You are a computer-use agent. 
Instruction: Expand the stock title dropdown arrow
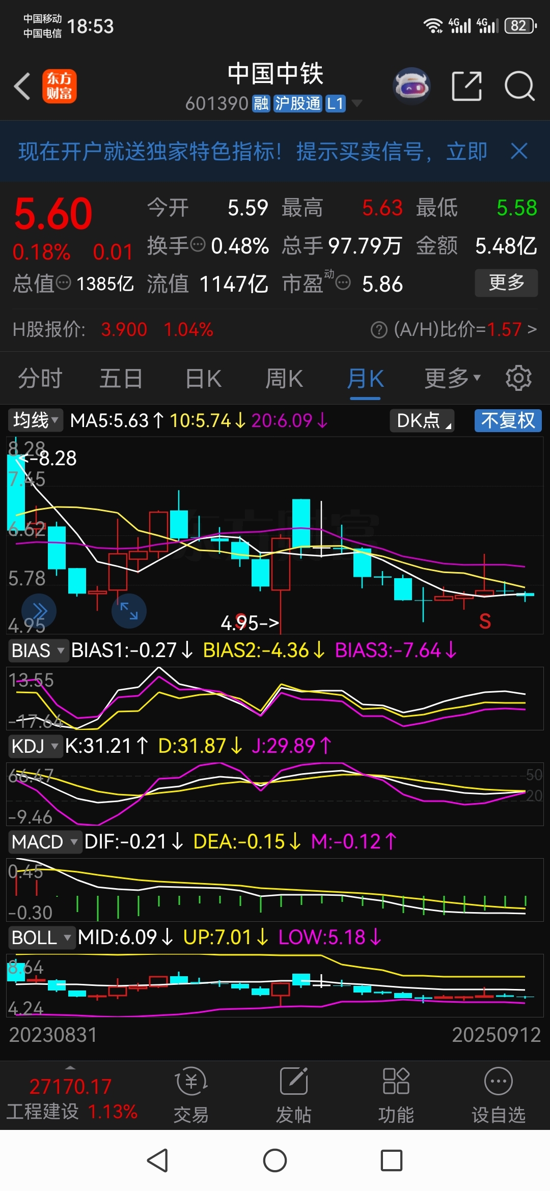(x=358, y=104)
